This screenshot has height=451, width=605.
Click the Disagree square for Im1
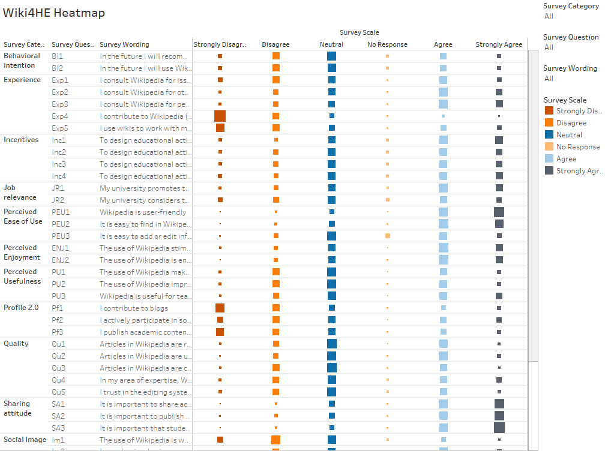coord(276,440)
